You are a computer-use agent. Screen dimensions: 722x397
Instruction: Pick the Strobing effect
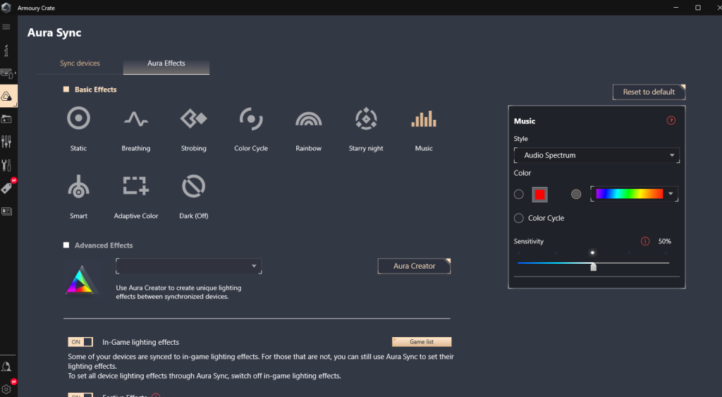(x=193, y=118)
